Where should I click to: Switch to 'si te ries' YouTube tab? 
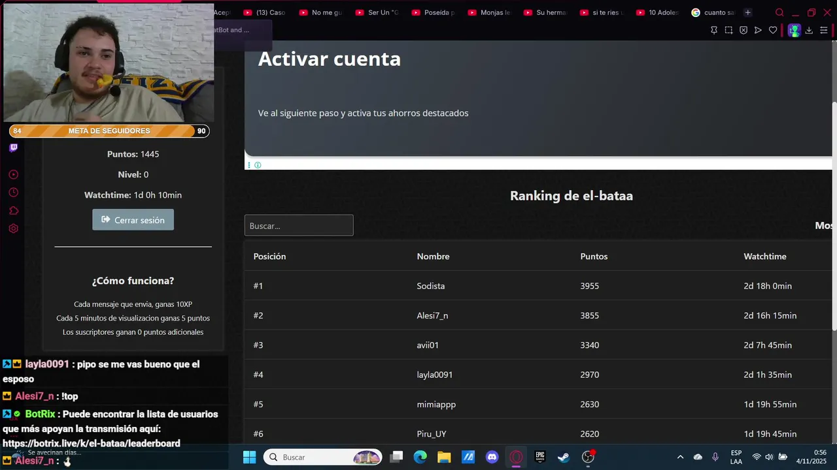pyautogui.click(x=602, y=12)
